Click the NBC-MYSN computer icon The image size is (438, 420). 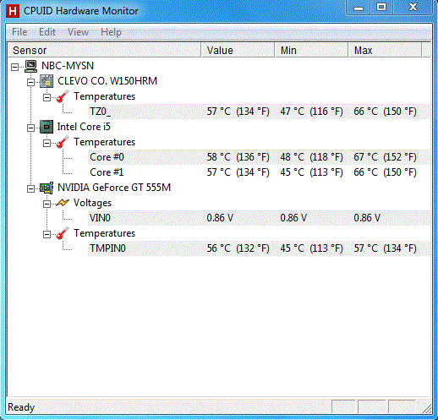point(30,66)
